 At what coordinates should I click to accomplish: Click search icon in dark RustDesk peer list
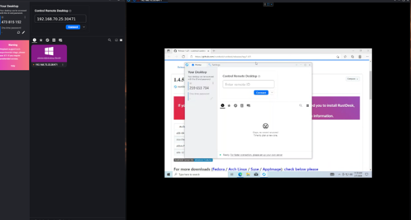[x=109, y=40]
